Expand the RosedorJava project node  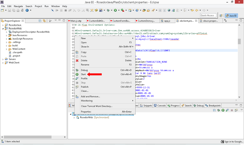tap(3, 25)
